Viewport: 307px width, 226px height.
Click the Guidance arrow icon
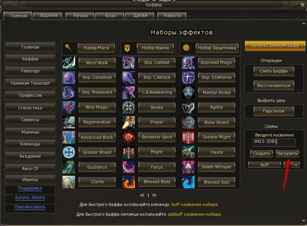[x=69, y=167]
